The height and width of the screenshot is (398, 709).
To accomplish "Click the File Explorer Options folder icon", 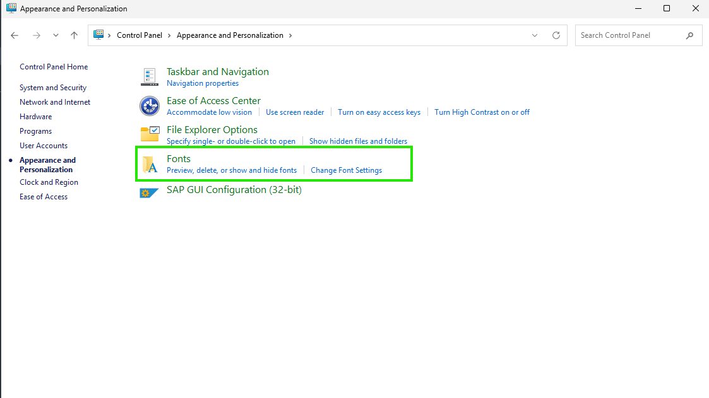I will click(150, 134).
